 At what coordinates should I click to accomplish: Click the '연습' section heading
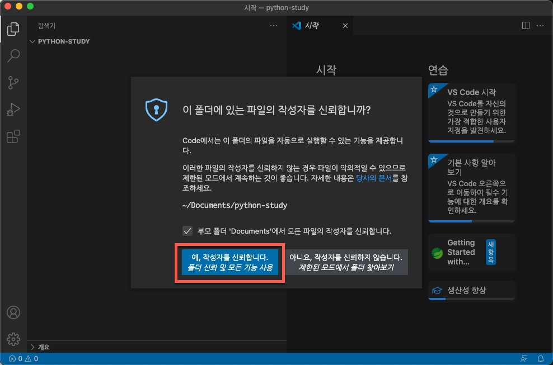coord(438,70)
